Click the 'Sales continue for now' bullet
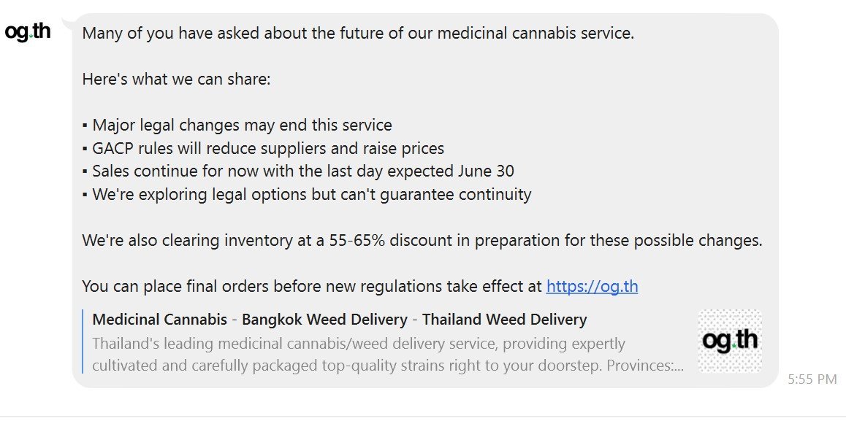846x421 pixels. (298, 171)
